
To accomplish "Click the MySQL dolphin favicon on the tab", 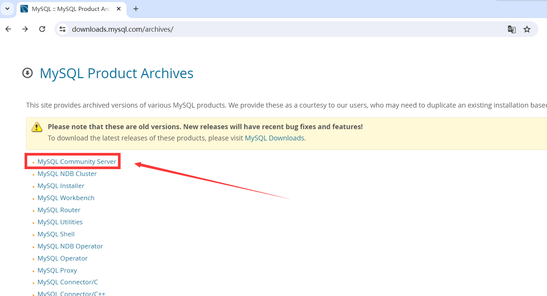I will pos(24,9).
